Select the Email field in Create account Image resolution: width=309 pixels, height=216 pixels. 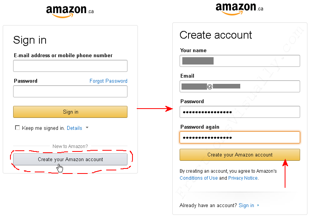(239, 86)
